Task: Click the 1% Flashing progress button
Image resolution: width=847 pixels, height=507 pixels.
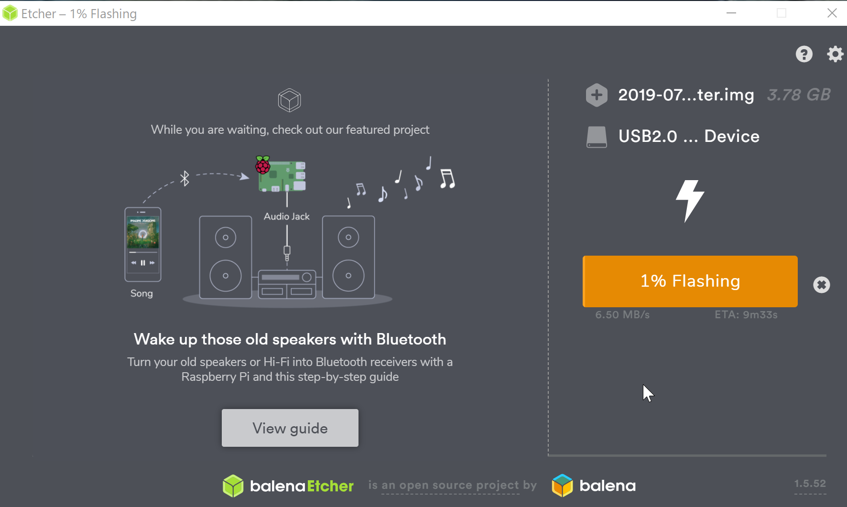Action: click(x=690, y=281)
